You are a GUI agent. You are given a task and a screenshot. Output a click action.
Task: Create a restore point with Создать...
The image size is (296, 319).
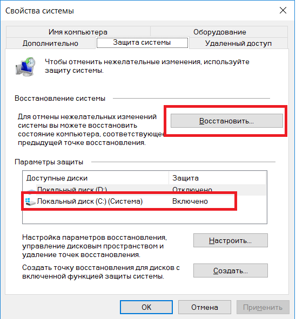point(230,271)
